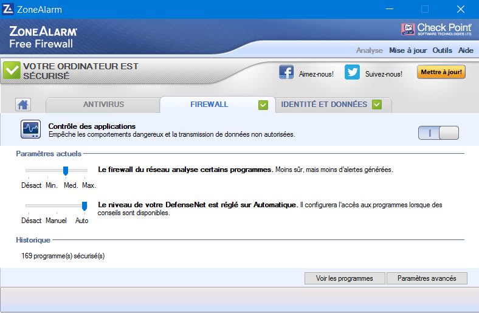Open the Outils menu
Viewport: 479px width, 313px height.
coord(442,50)
